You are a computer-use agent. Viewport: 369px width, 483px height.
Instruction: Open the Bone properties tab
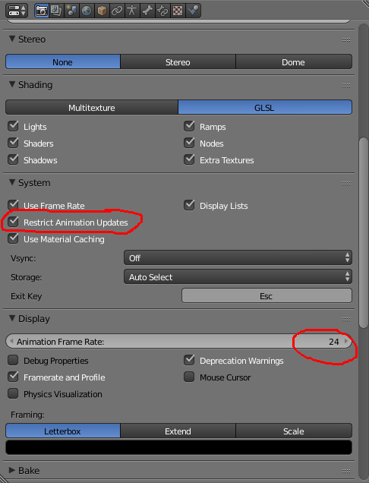(x=147, y=11)
